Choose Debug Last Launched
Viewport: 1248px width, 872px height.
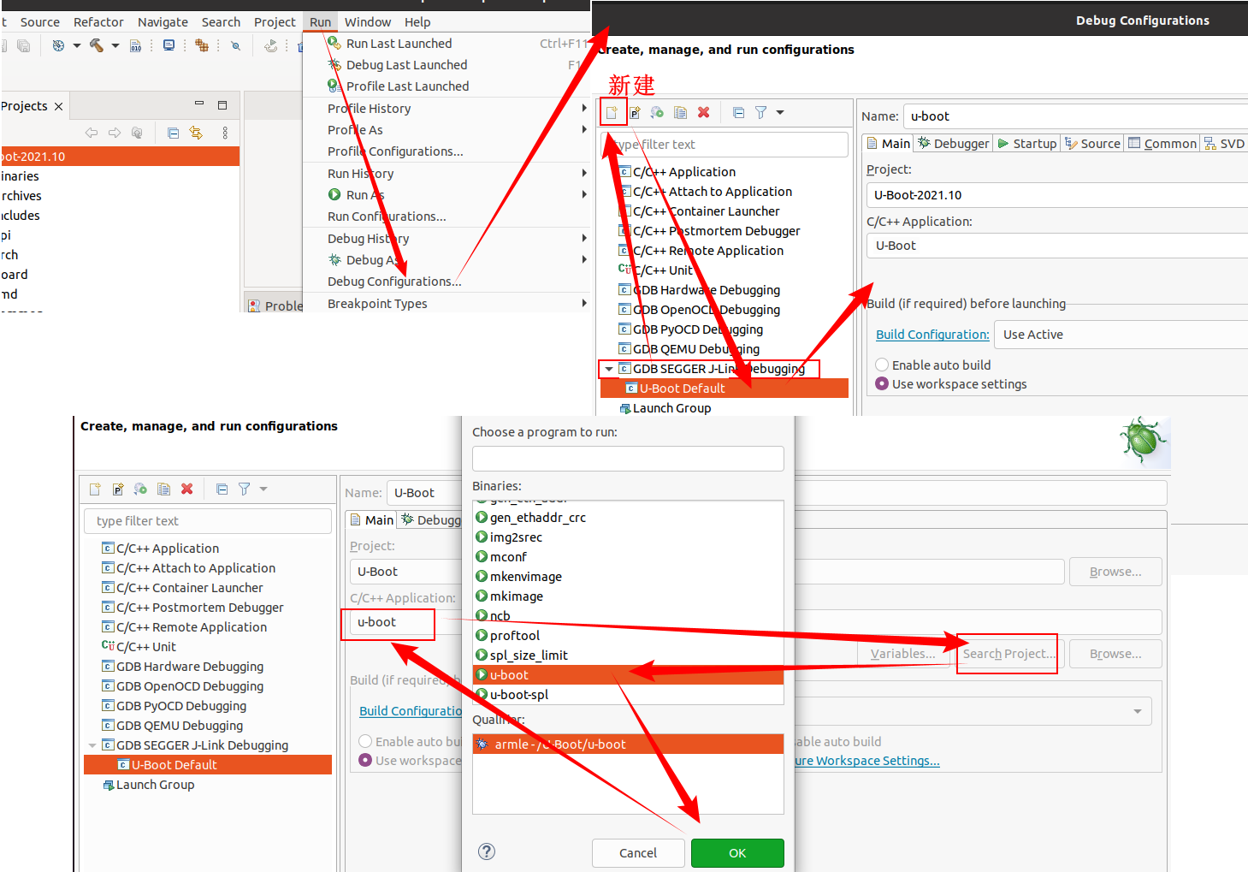(406, 65)
